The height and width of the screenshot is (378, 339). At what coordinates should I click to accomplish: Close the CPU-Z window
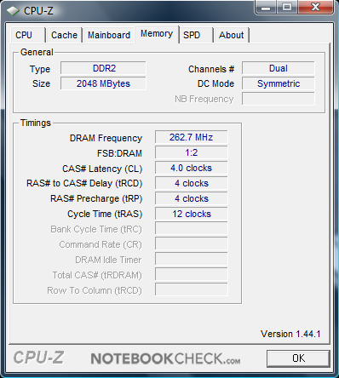315,8
